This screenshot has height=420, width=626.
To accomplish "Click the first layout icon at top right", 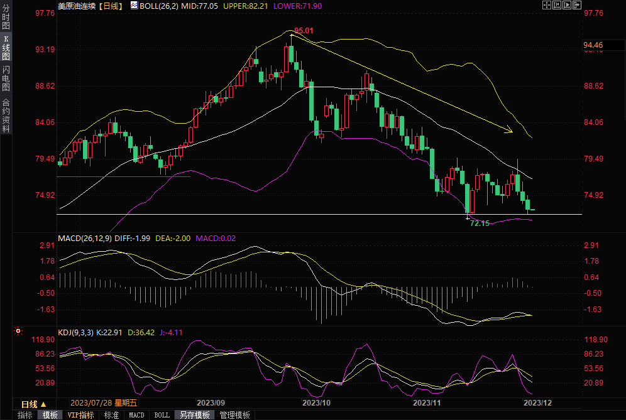I will tap(547, 5).
